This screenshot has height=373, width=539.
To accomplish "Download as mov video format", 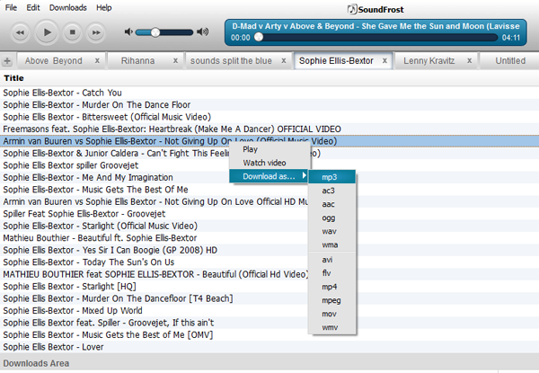I will click(332, 314).
